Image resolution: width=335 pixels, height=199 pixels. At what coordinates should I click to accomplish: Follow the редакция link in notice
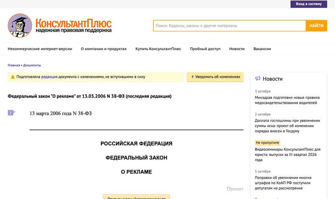[49, 77]
